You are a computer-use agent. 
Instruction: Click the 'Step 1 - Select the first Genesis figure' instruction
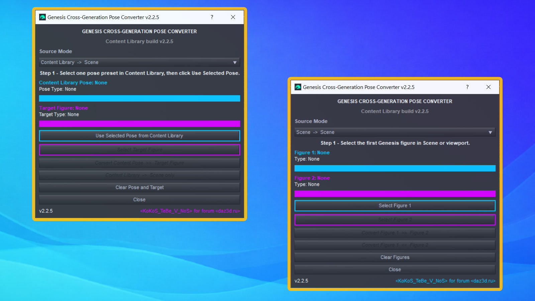click(x=395, y=143)
